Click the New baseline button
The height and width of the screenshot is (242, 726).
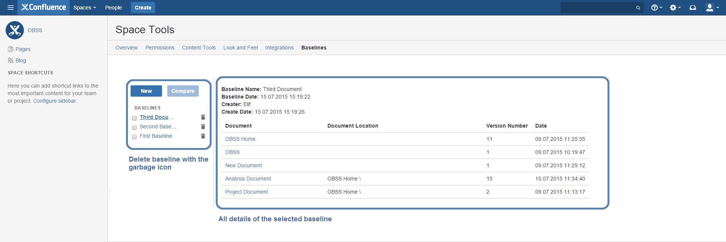tap(146, 91)
